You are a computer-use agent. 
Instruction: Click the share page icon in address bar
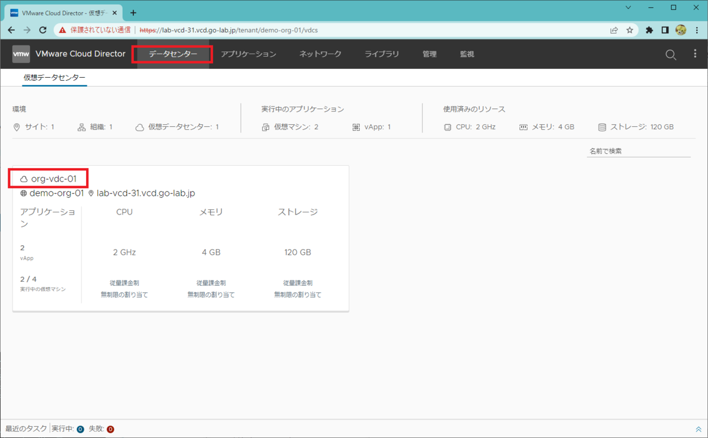pyautogui.click(x=614, y=29)
